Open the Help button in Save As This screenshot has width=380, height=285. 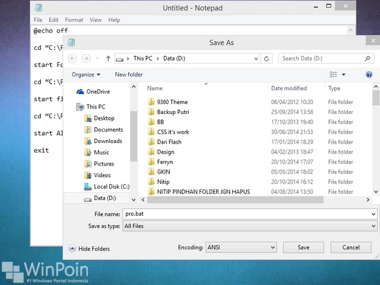pyautogui.click(x=369, y=74)
